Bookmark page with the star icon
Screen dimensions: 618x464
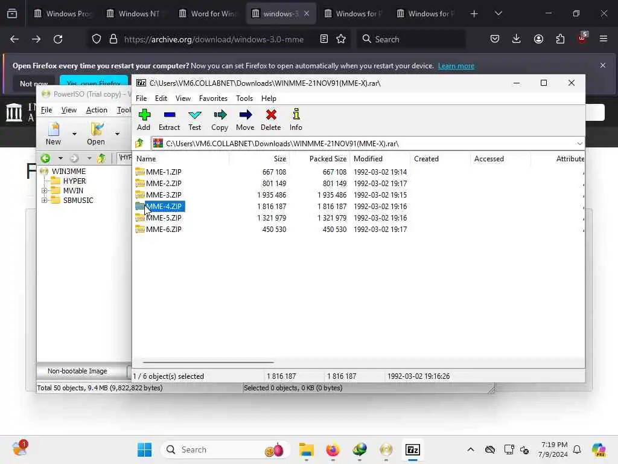[341, 39]
